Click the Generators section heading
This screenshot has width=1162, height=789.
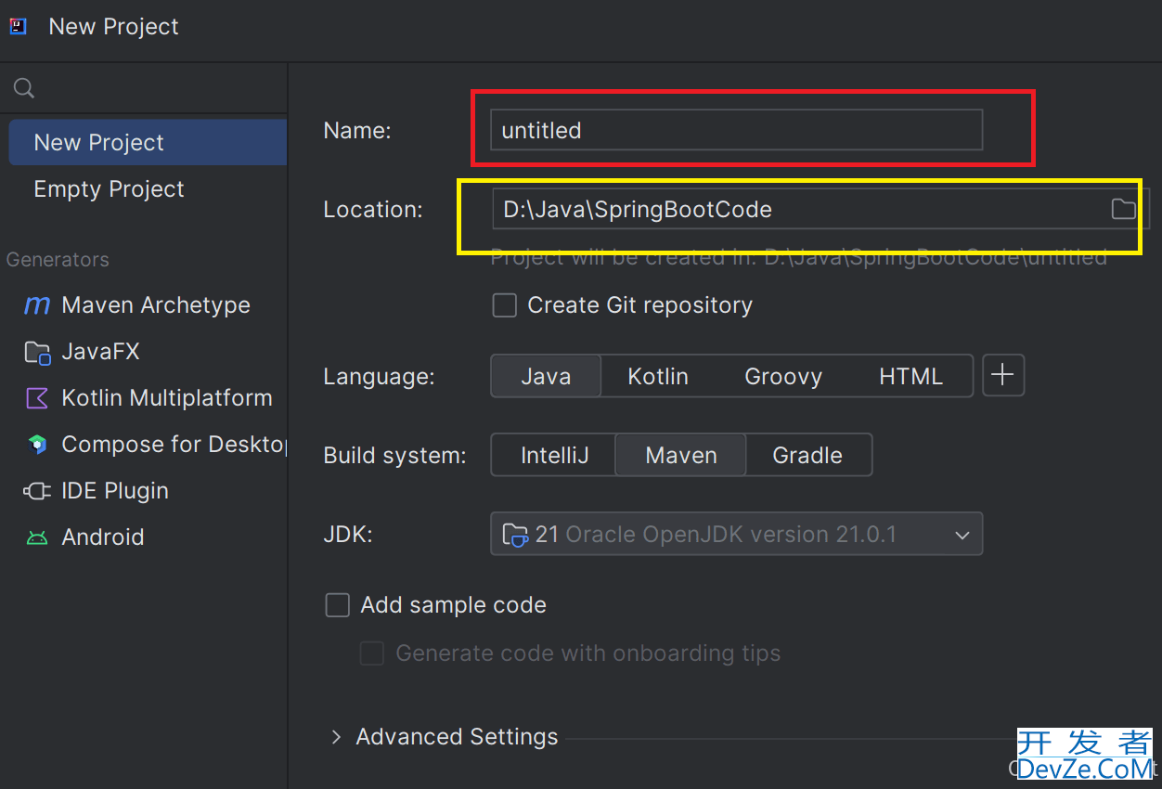click(58, 260)
